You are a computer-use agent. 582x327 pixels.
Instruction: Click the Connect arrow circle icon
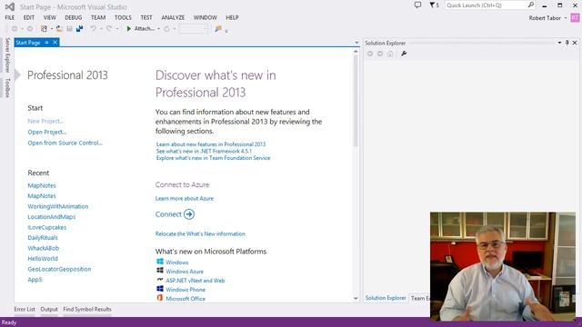(189, 214)
